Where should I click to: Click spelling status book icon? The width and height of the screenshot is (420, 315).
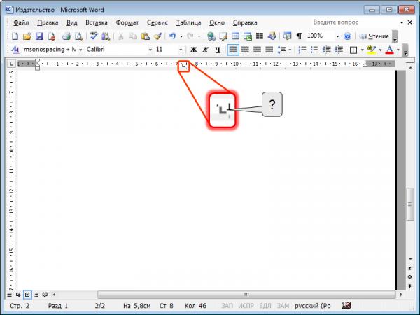[x=346, y=305]
